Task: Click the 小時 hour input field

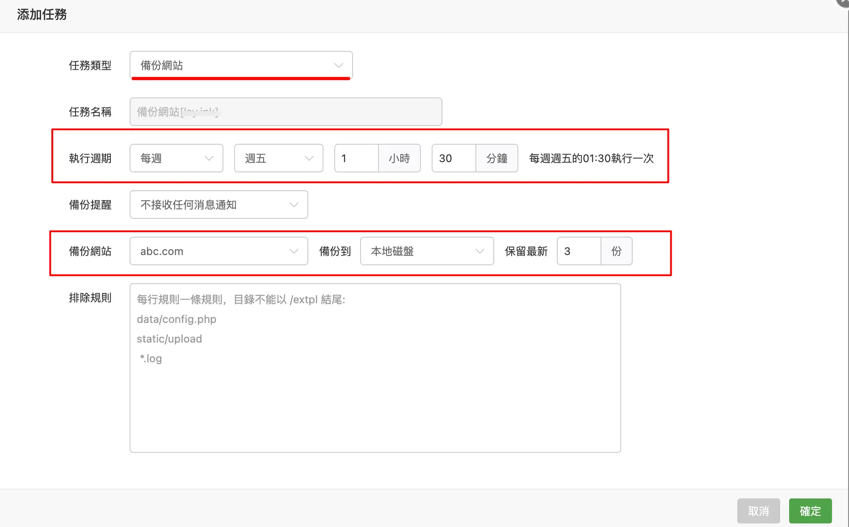Action: coord(357,158)
